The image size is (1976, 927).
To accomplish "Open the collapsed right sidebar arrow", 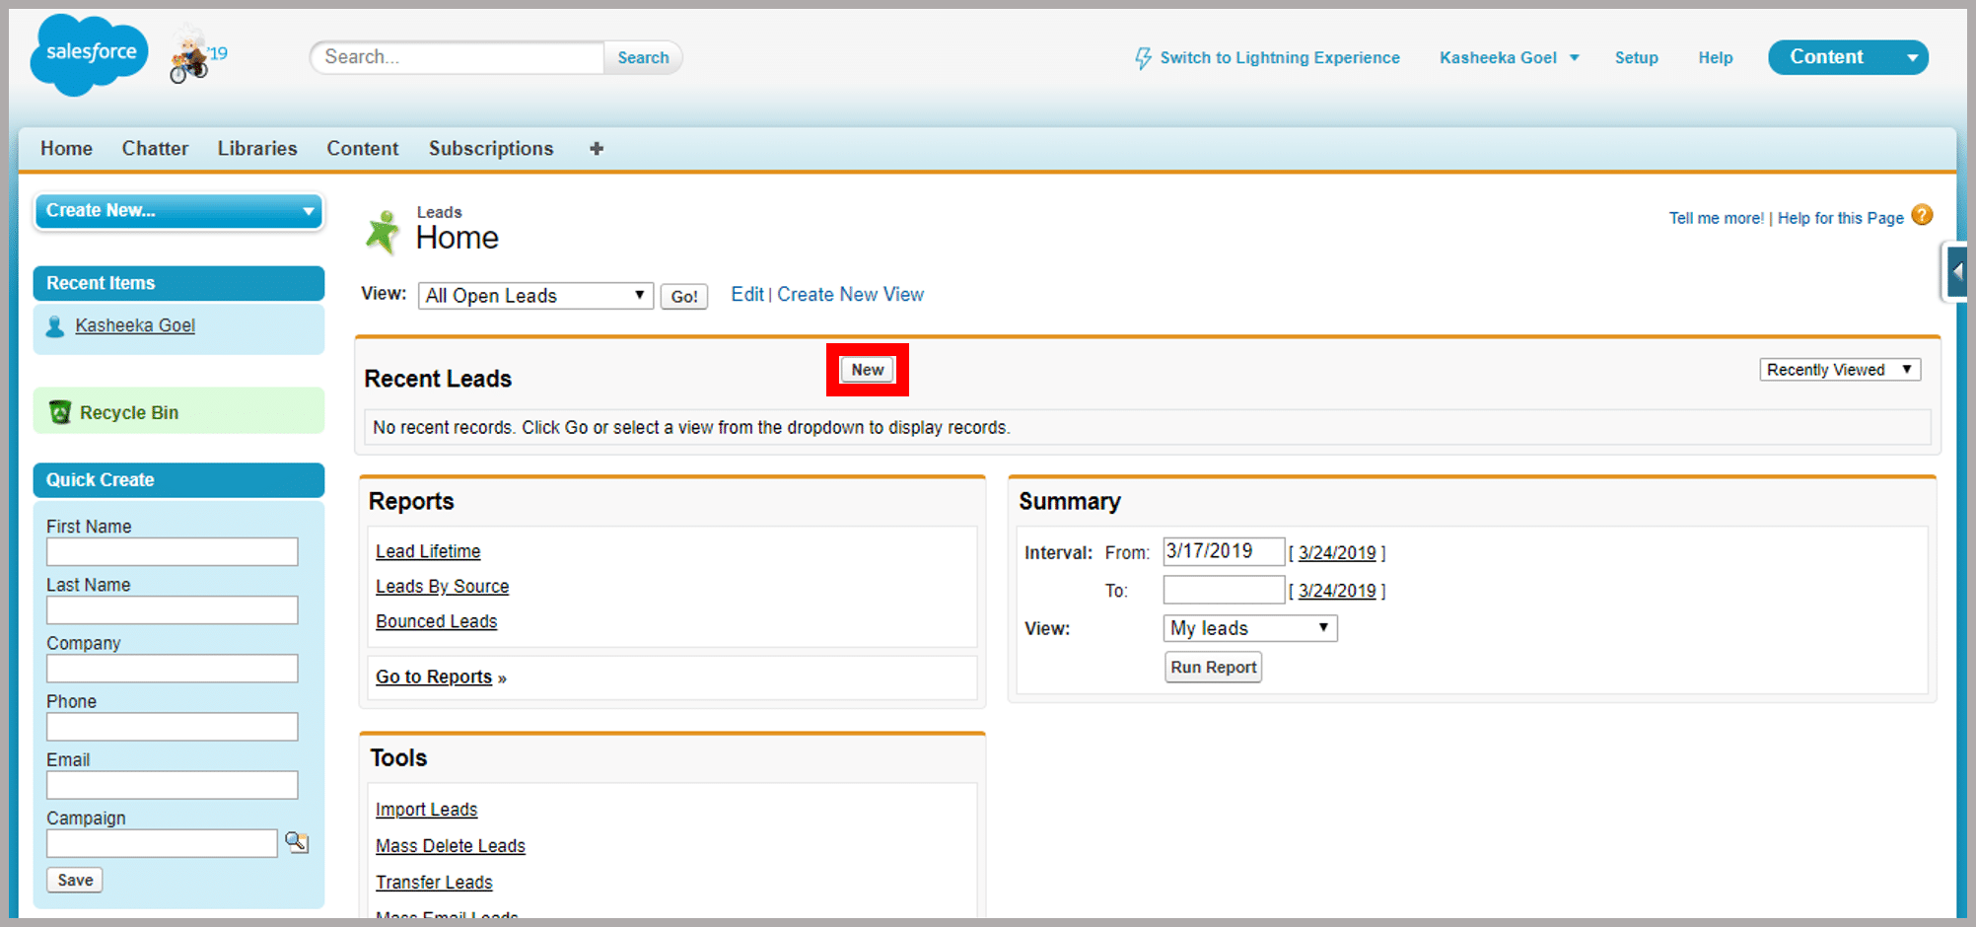I will coord(1957,271).
